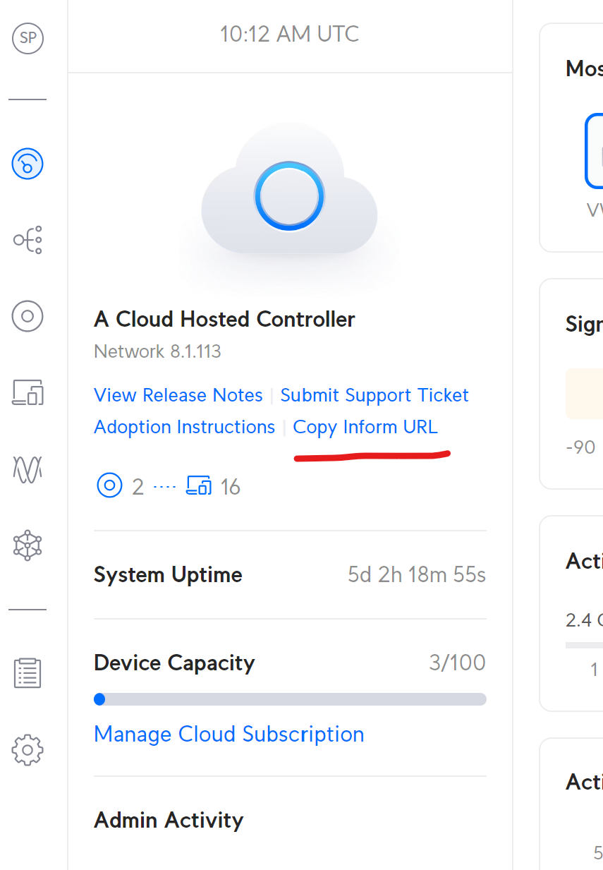Click the System Uptime row
603x870 pixels.
[x=290, y=575]
